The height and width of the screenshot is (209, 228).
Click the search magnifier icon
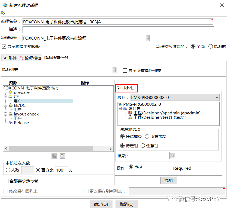coord(173,156)
